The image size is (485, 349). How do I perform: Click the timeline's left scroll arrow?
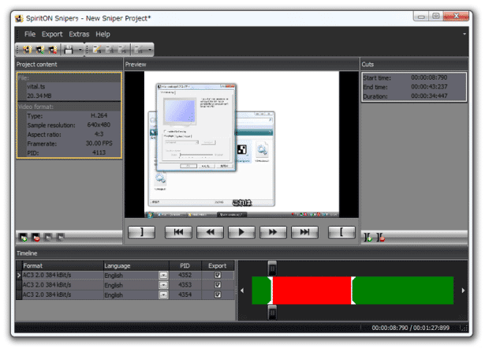point(242,291)
